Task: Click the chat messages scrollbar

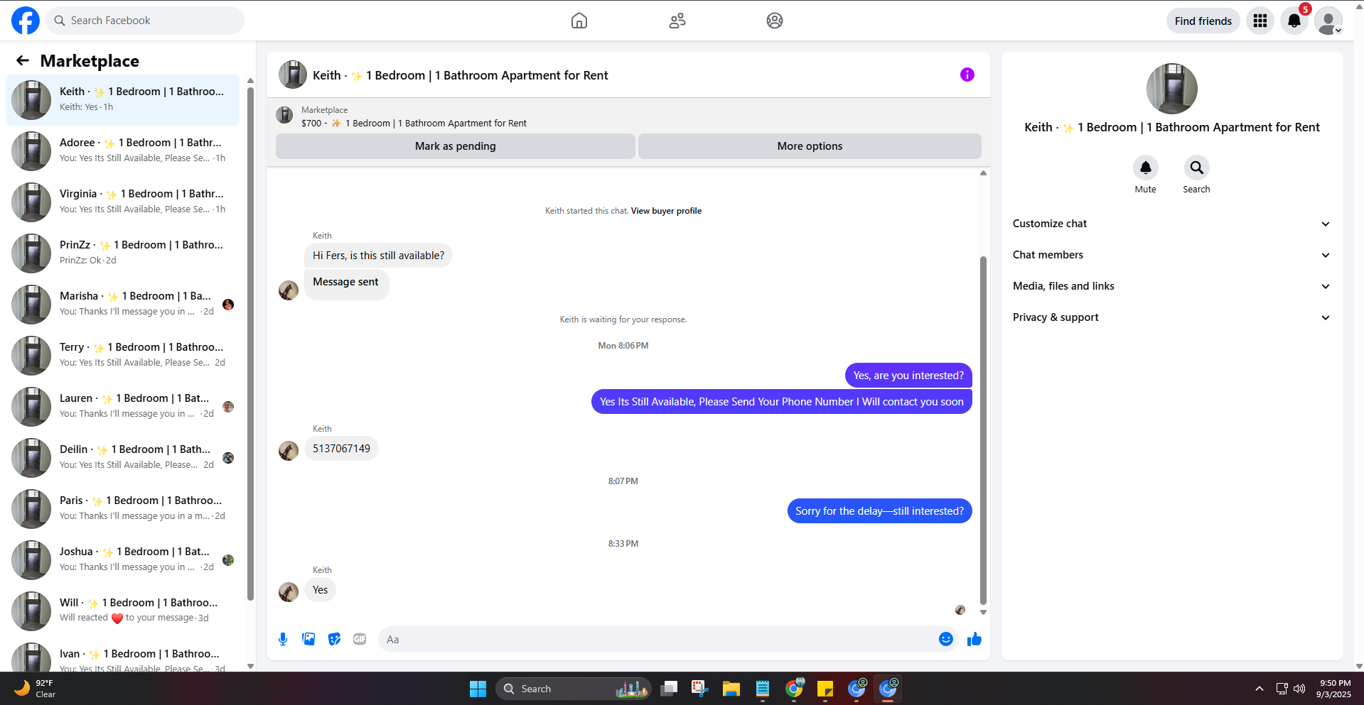Action: click(x=983, y=430)
